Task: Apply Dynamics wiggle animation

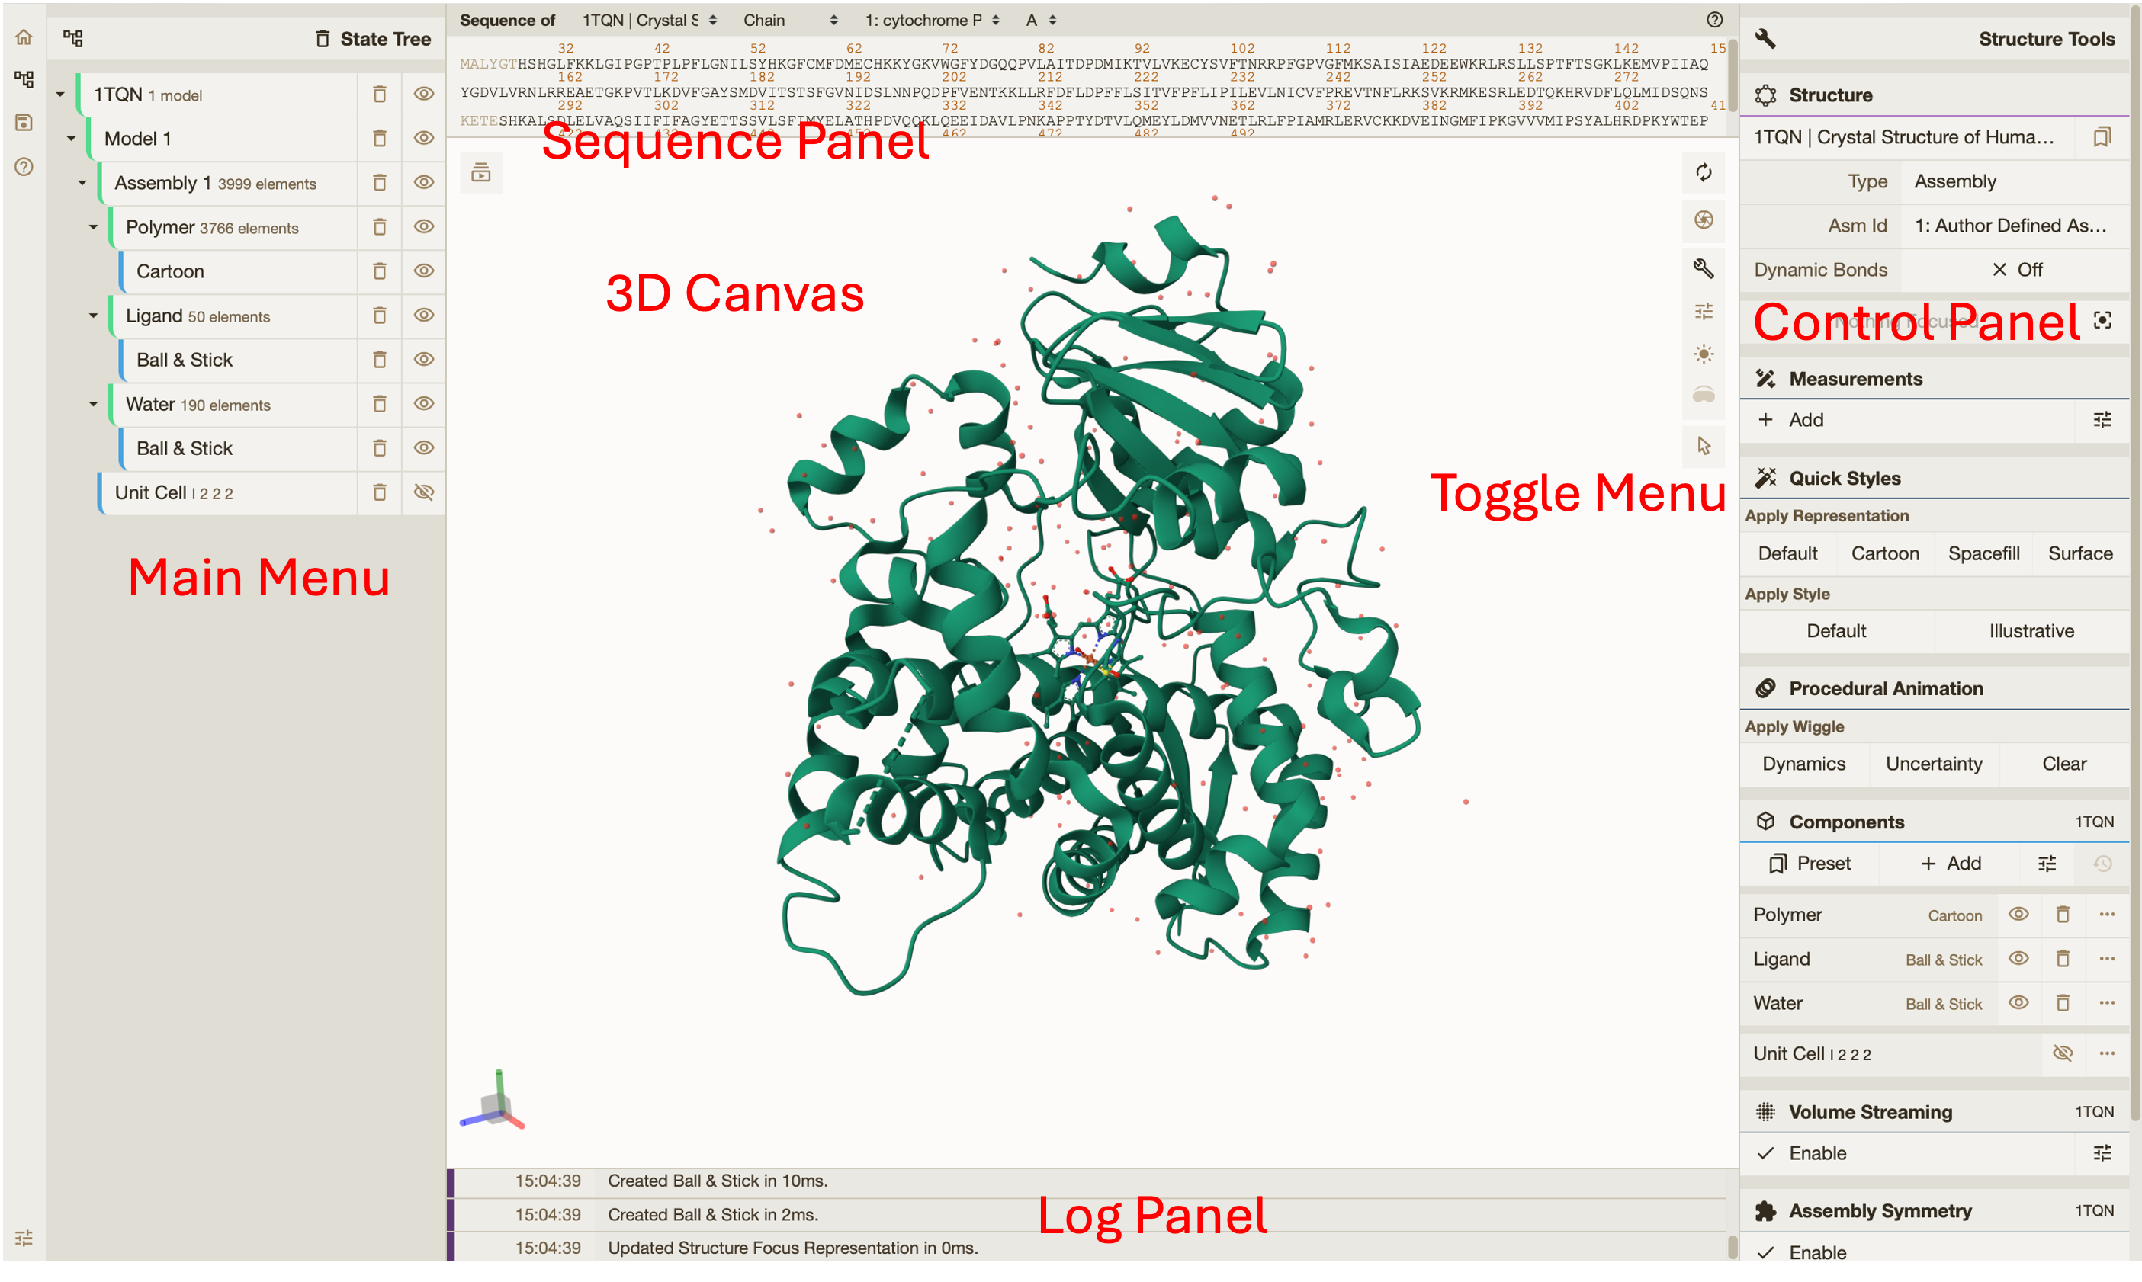Action: point(1803,764)
